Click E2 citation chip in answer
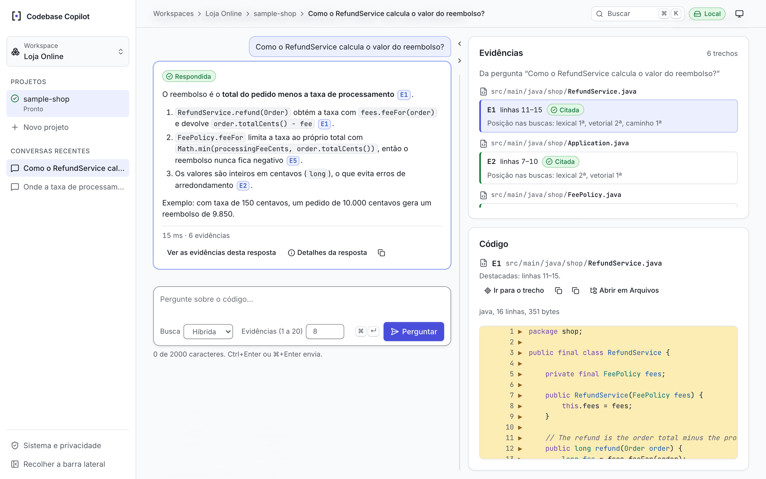Viewport: 766px width, 479px height. [243, 185]
